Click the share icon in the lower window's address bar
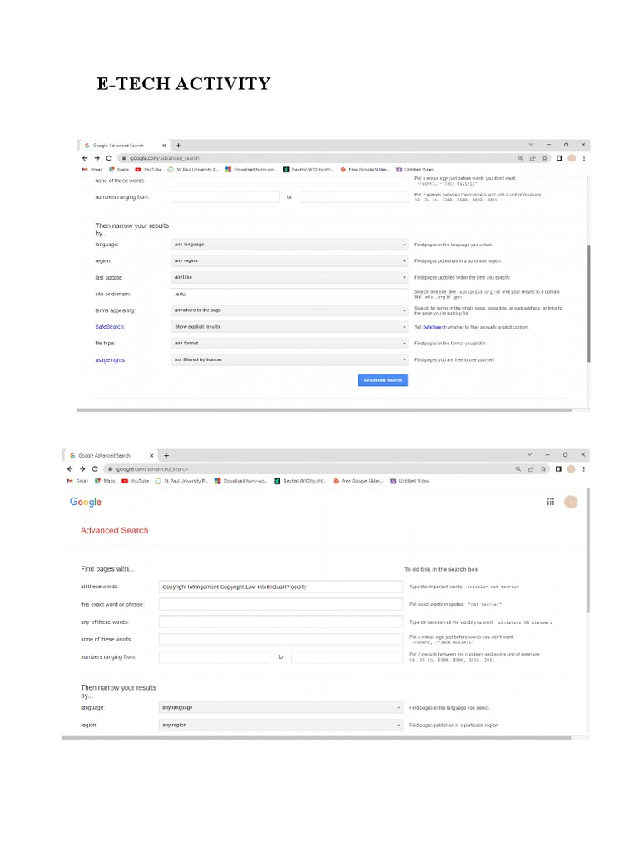Viewport: 639px width, 852px height. point(532,468)
